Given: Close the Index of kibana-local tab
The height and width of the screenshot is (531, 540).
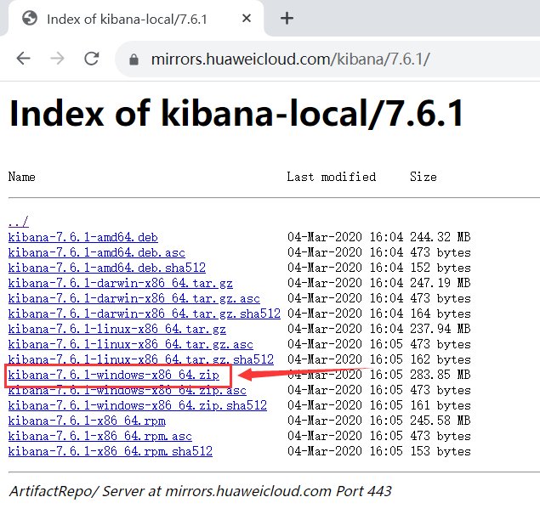Looking at the screenshot, I should tap(247, 18).
